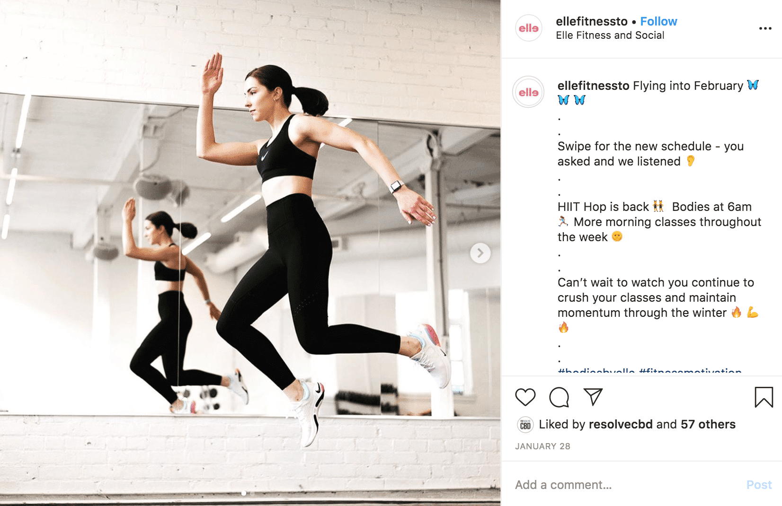
Task: Click the elle profile avatar in header
Action: [x=528, y=28]
